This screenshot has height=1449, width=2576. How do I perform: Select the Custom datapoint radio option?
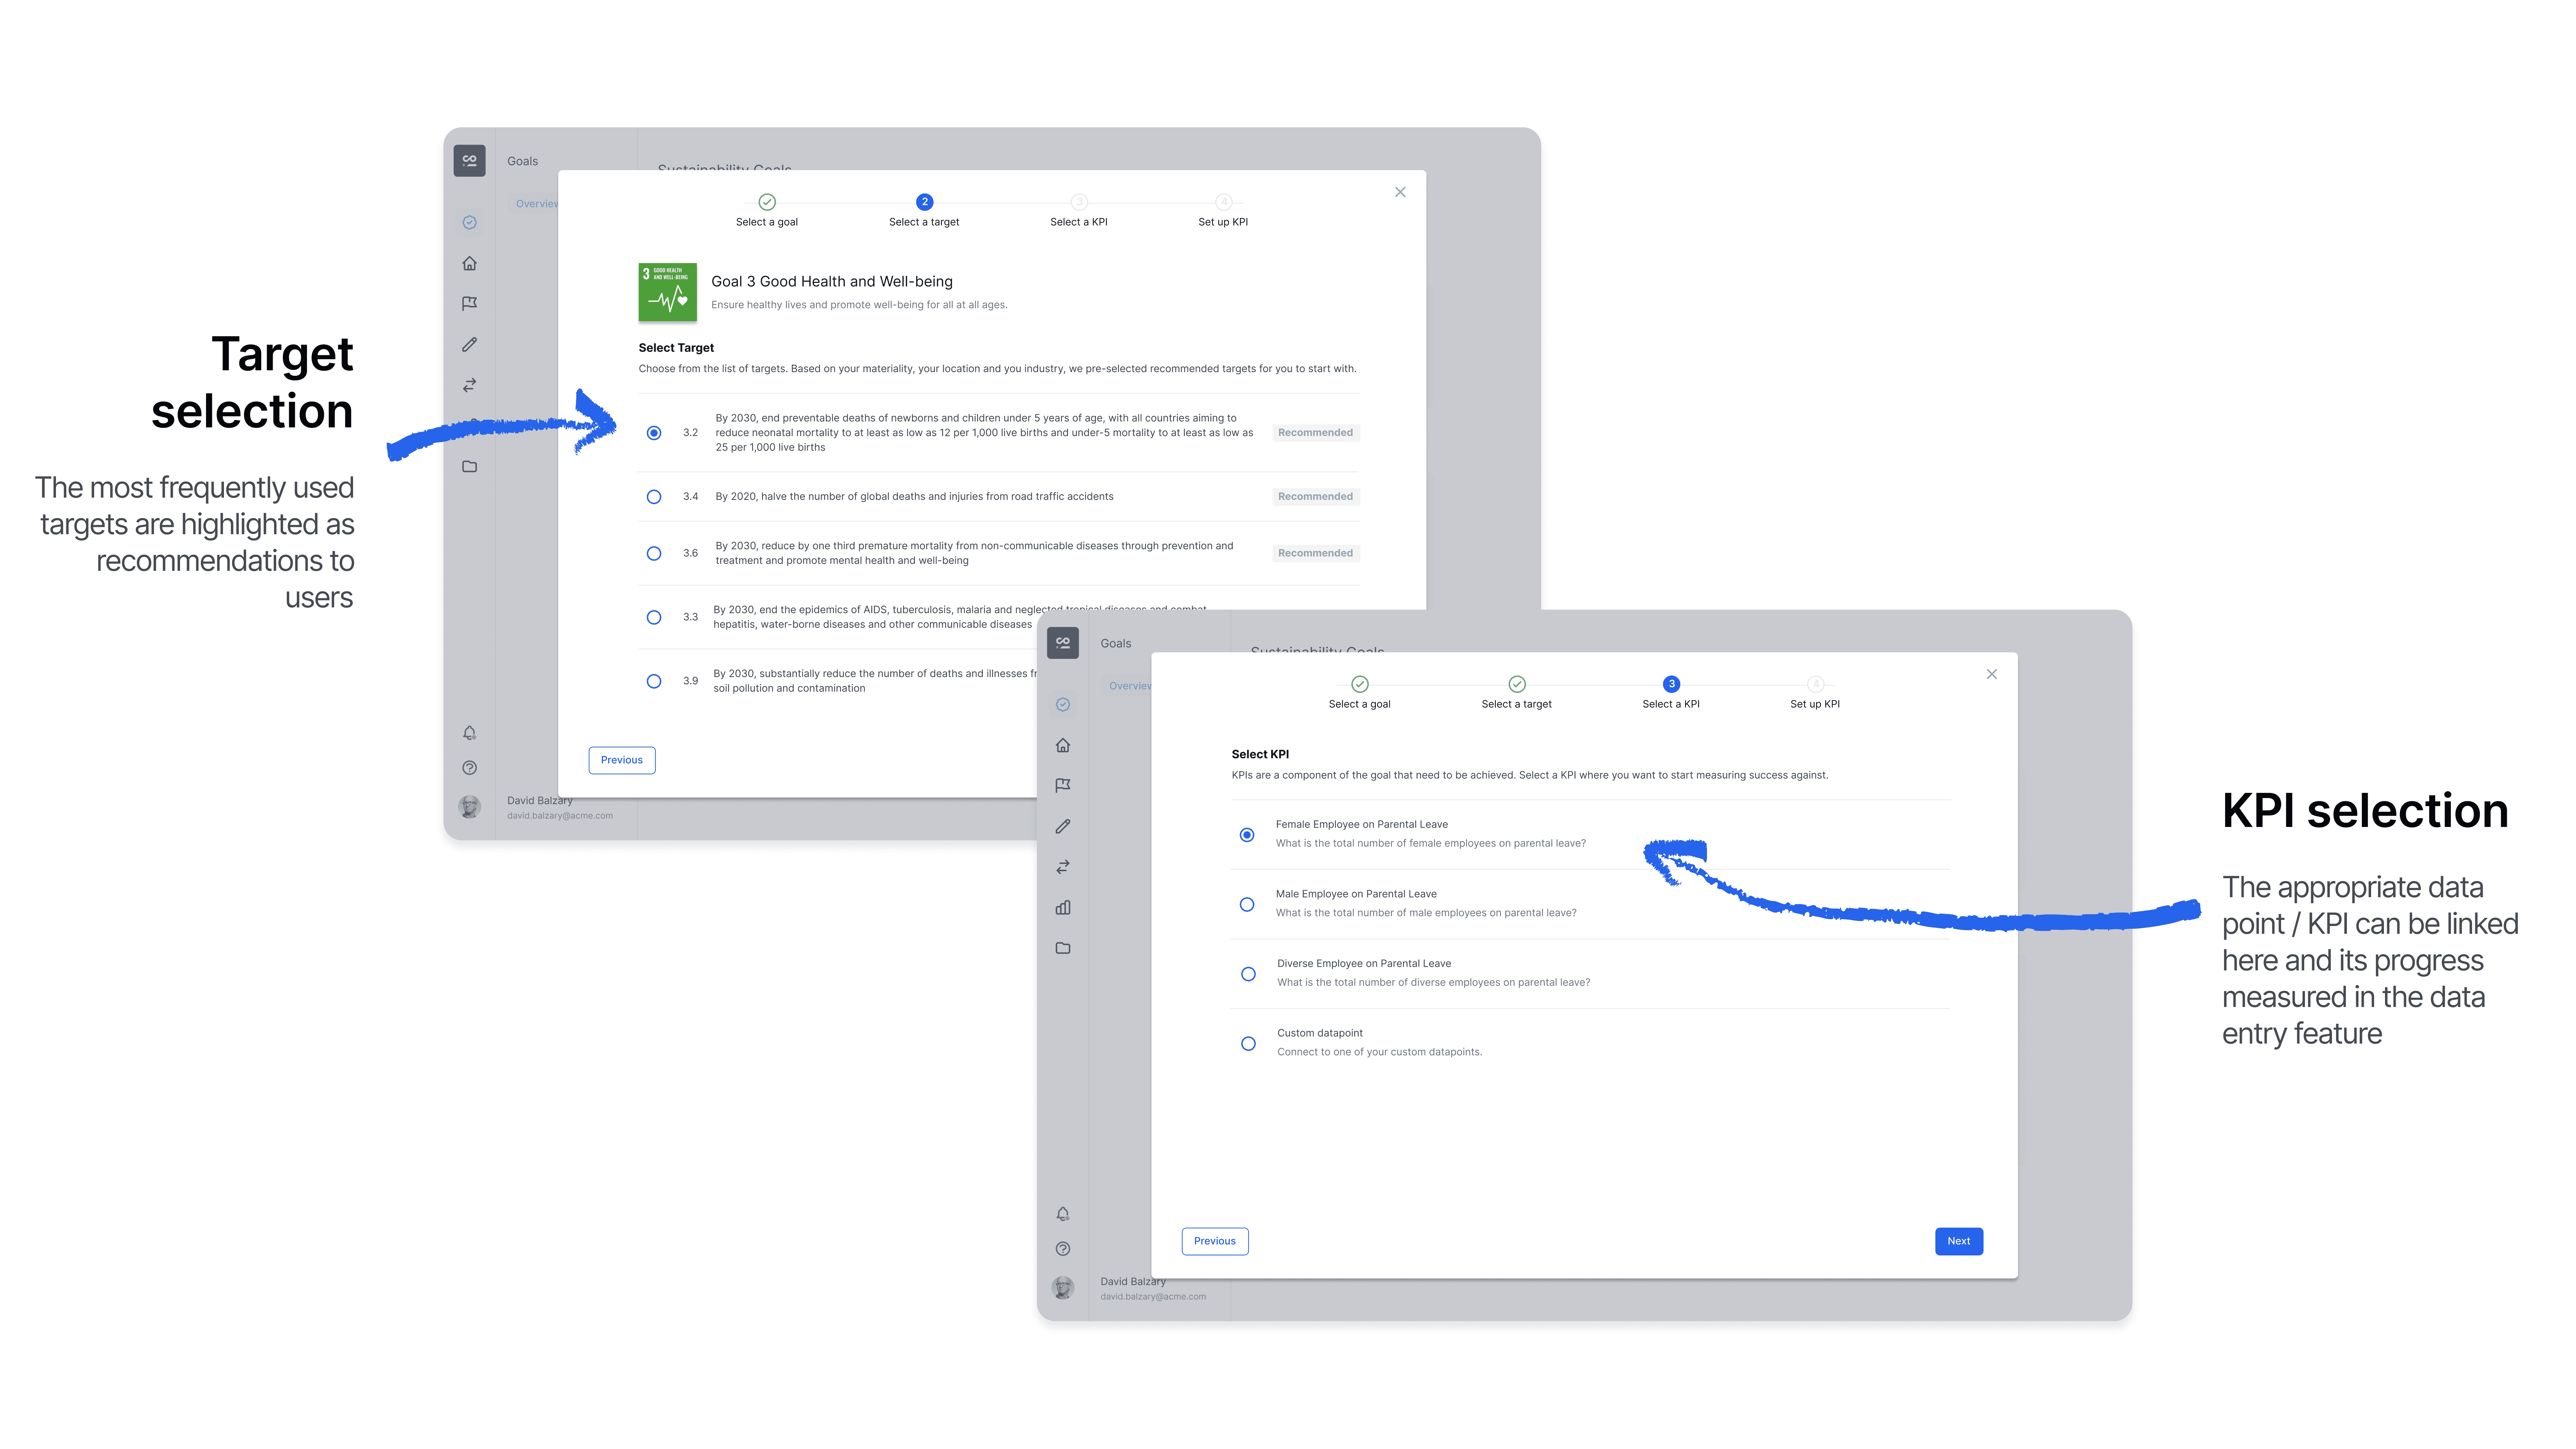(x=1248, y=1044)
